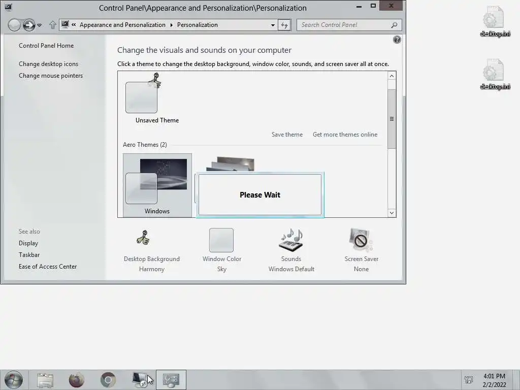Screen dimensions: 520x390
Task: Click the Please Wait dialog
Action: pos(260,195)
